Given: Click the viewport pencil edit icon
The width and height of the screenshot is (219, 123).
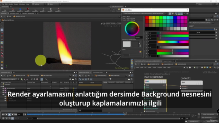Looking at the screenshot, I should tap(102, 24).
